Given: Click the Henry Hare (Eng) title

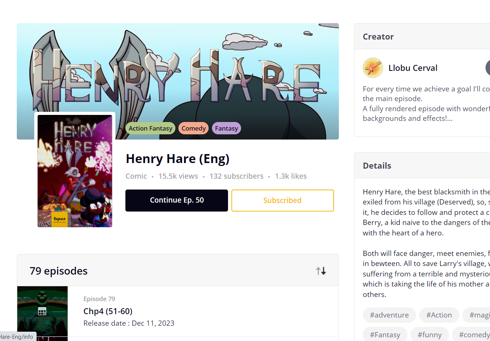Looking at the screenshot, I should (177, 159).
